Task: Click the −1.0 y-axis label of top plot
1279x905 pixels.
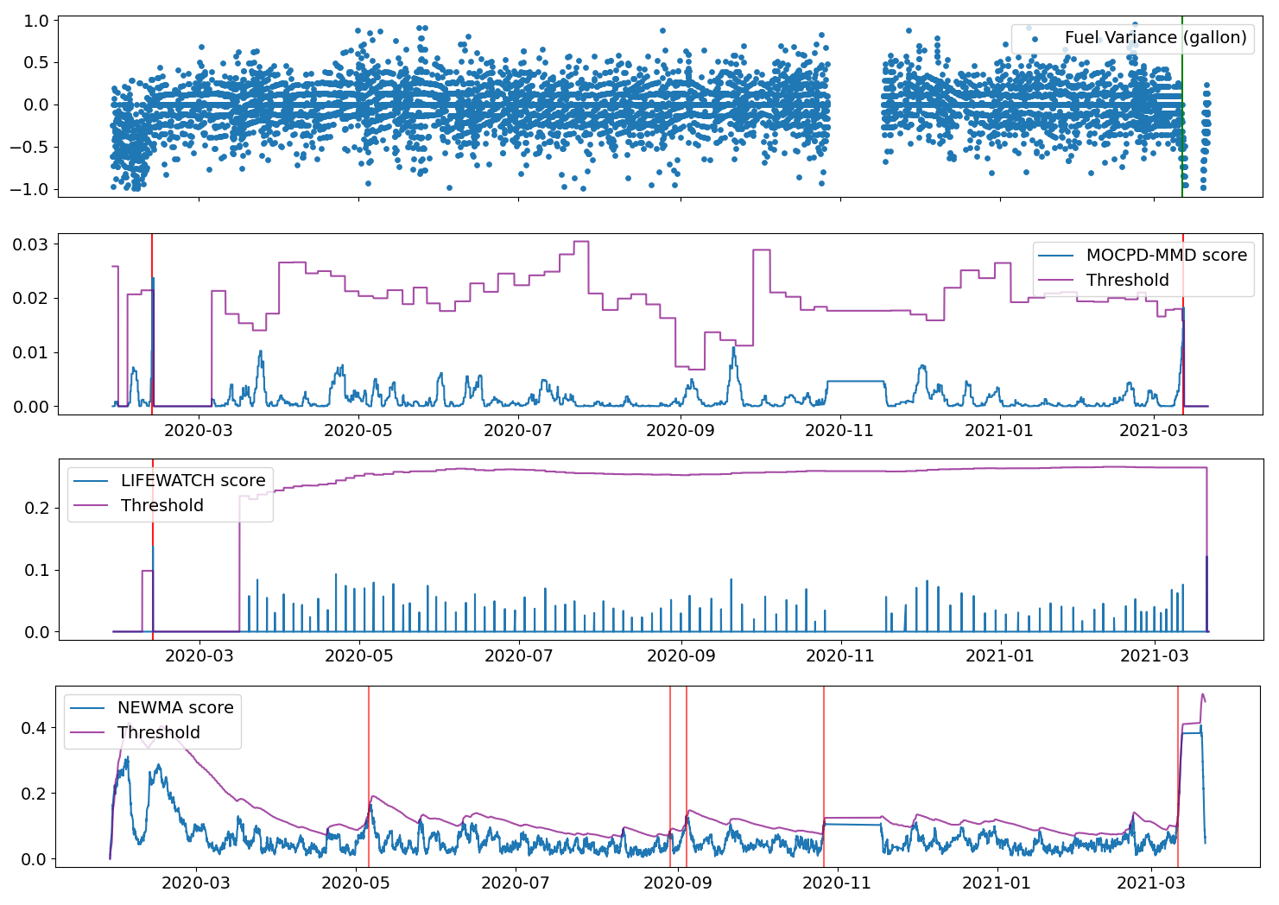Action: coord(30,189)
